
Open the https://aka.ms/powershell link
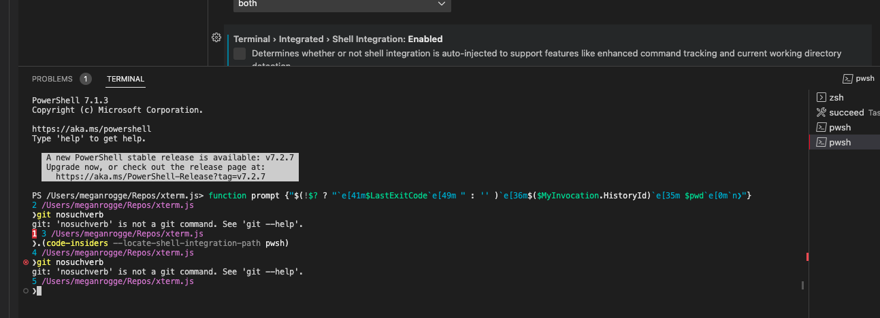point(91,128)
